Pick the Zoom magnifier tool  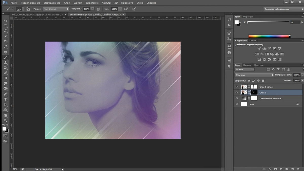point(6,121)
